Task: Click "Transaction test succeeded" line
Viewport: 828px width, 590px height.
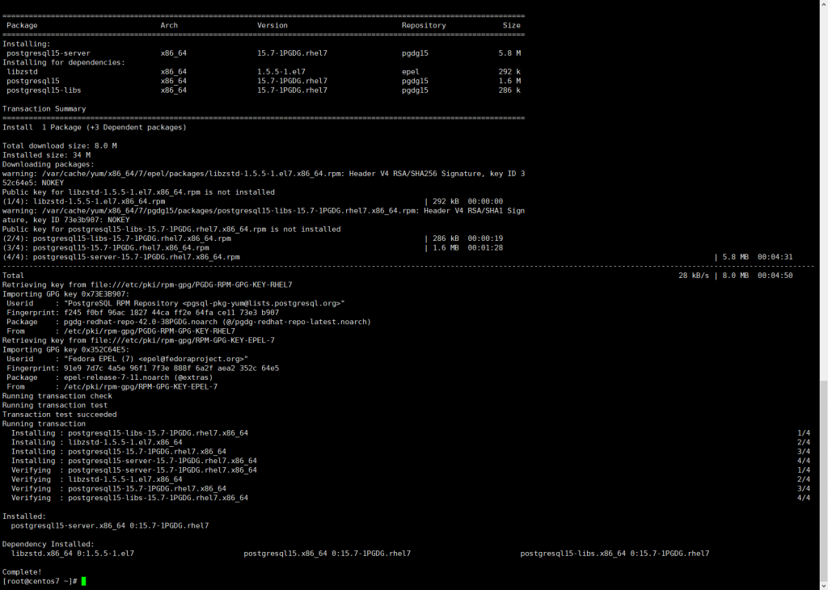Action: (59, 415)
